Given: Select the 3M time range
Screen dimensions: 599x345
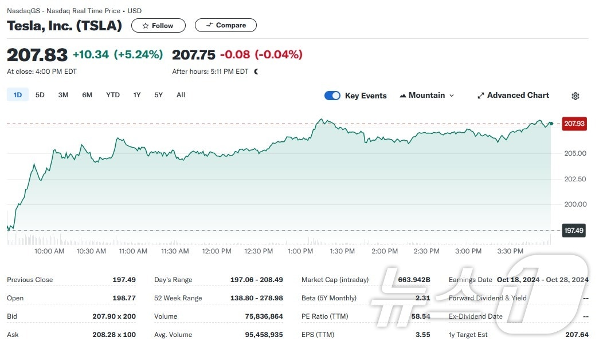Looking at the screenshot, I should tap(63, 95).
